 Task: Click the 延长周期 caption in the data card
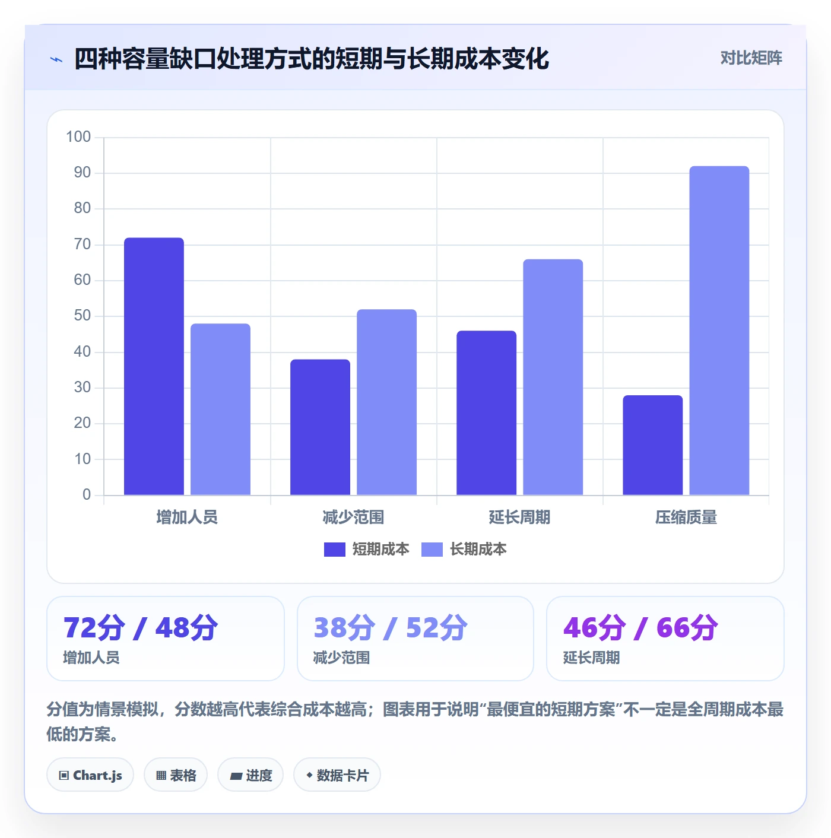point(591,658)
